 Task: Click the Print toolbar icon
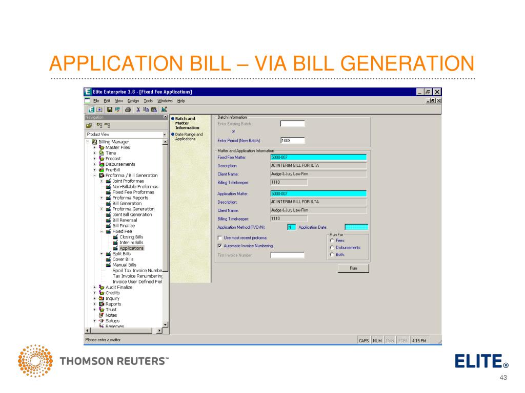[x=128, y=110]
